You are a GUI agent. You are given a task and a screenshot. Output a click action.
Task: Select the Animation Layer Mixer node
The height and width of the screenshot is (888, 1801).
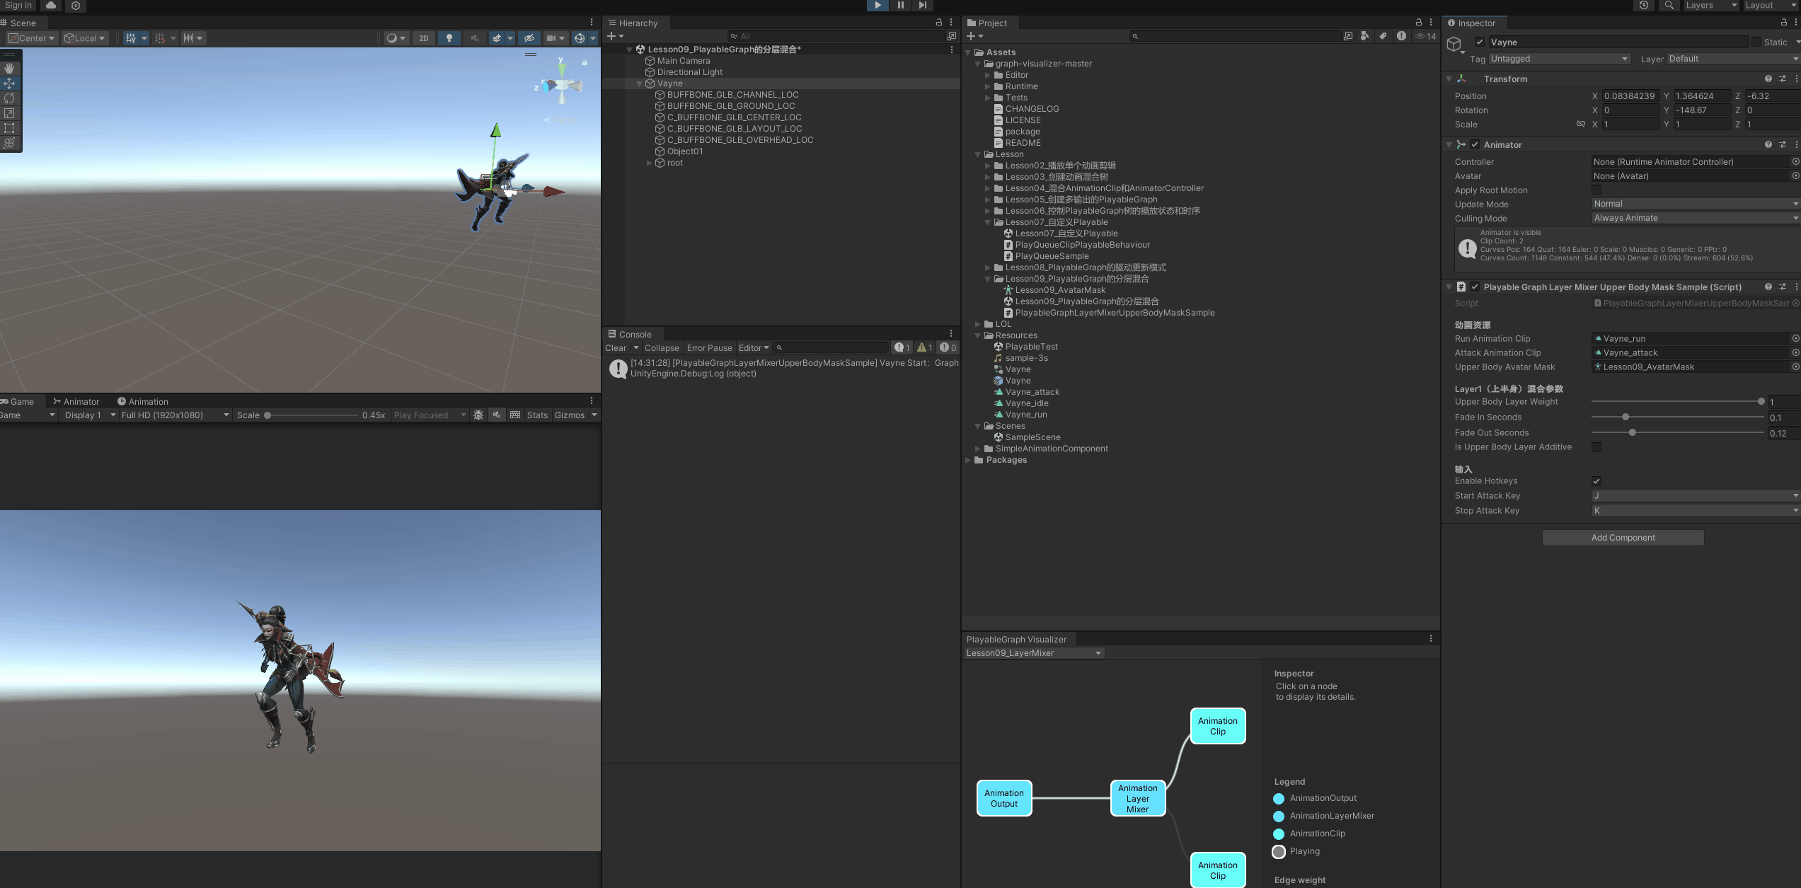click(x=1137, y=798)
